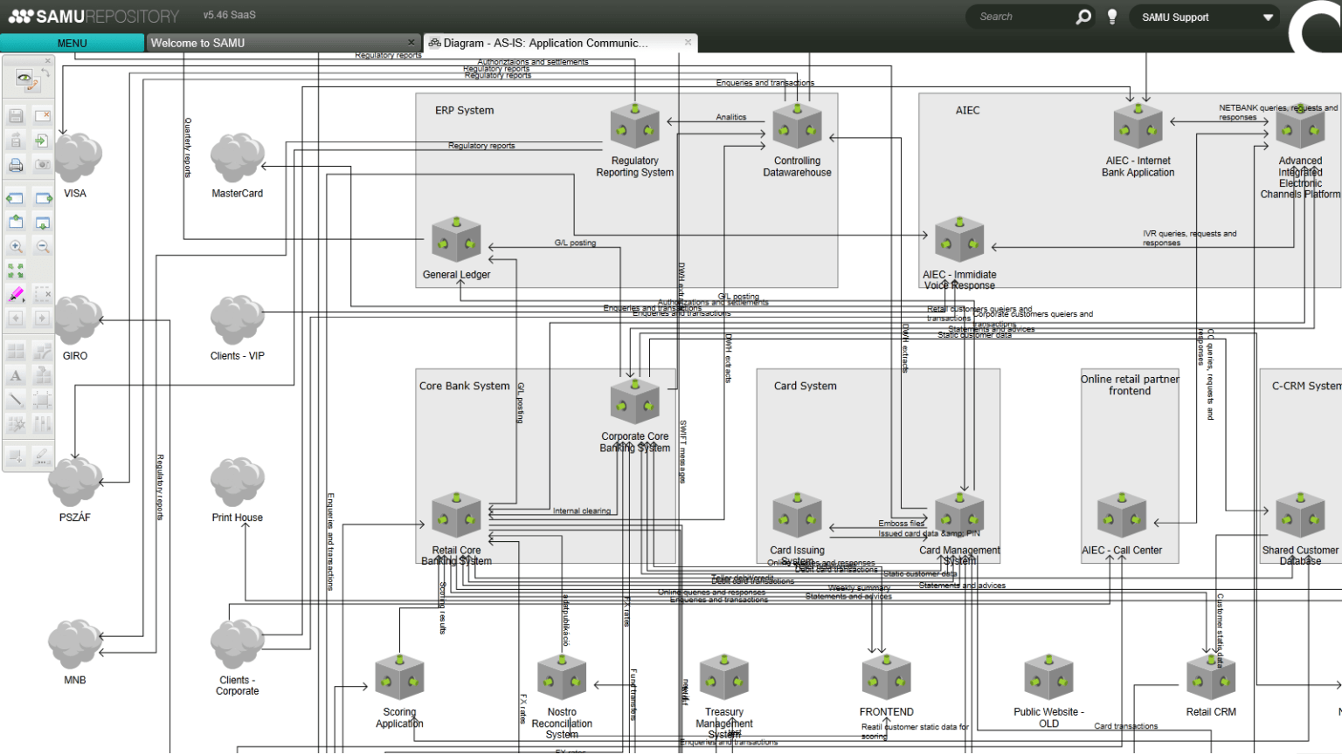The height and width of the screenshot is (754, 1342).
Task: Select the zoom out magnifier tool
Action: [43, 245]
